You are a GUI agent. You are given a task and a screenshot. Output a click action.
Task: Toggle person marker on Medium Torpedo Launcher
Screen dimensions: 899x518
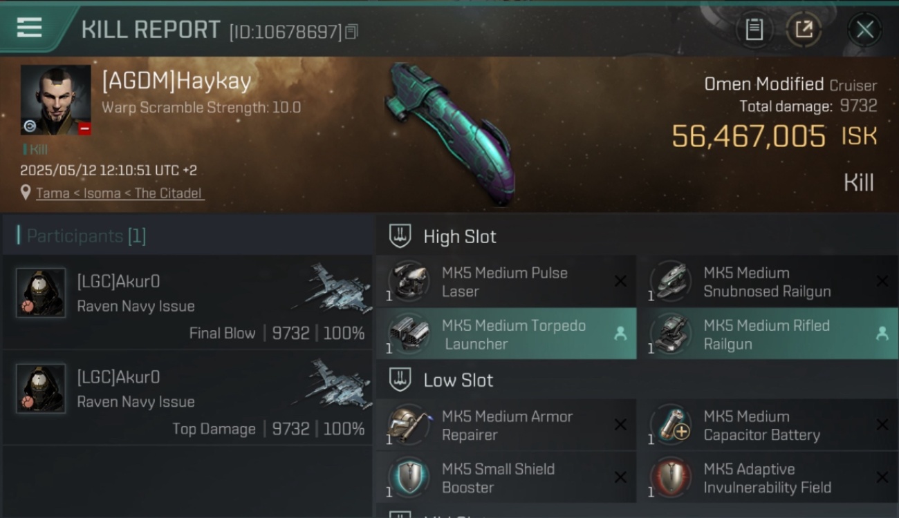(620, 334)
